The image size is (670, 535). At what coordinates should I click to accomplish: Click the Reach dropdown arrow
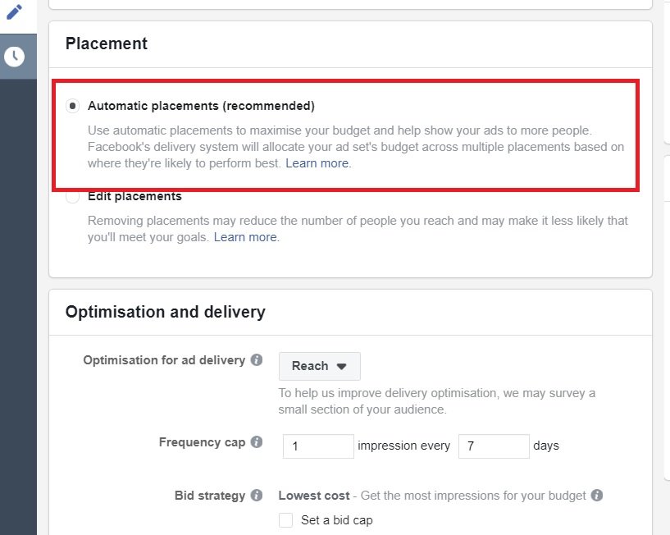341,367
